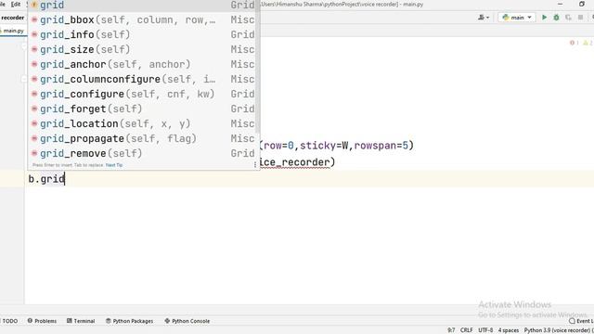Click the error count inspection indicator
This screenshot has height=334, width=594.
574,43
